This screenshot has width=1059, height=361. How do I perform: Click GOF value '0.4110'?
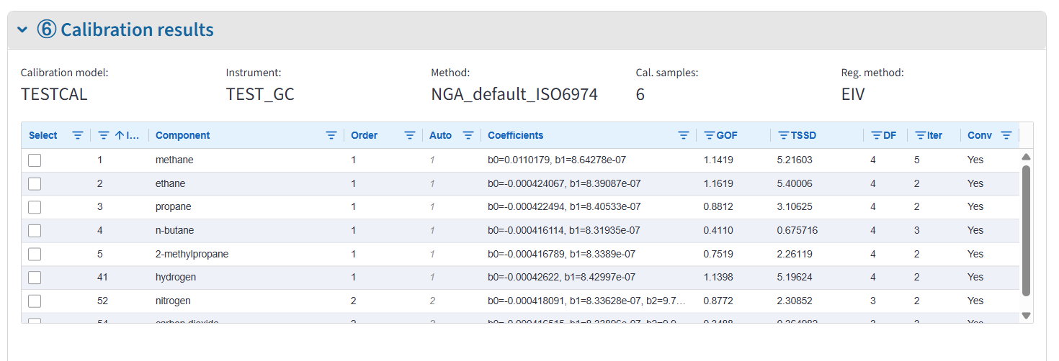718,230
